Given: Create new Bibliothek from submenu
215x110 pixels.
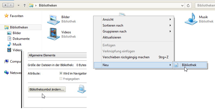Looking at the screenshot, I should pyautogui.click(x=190, y=65).
